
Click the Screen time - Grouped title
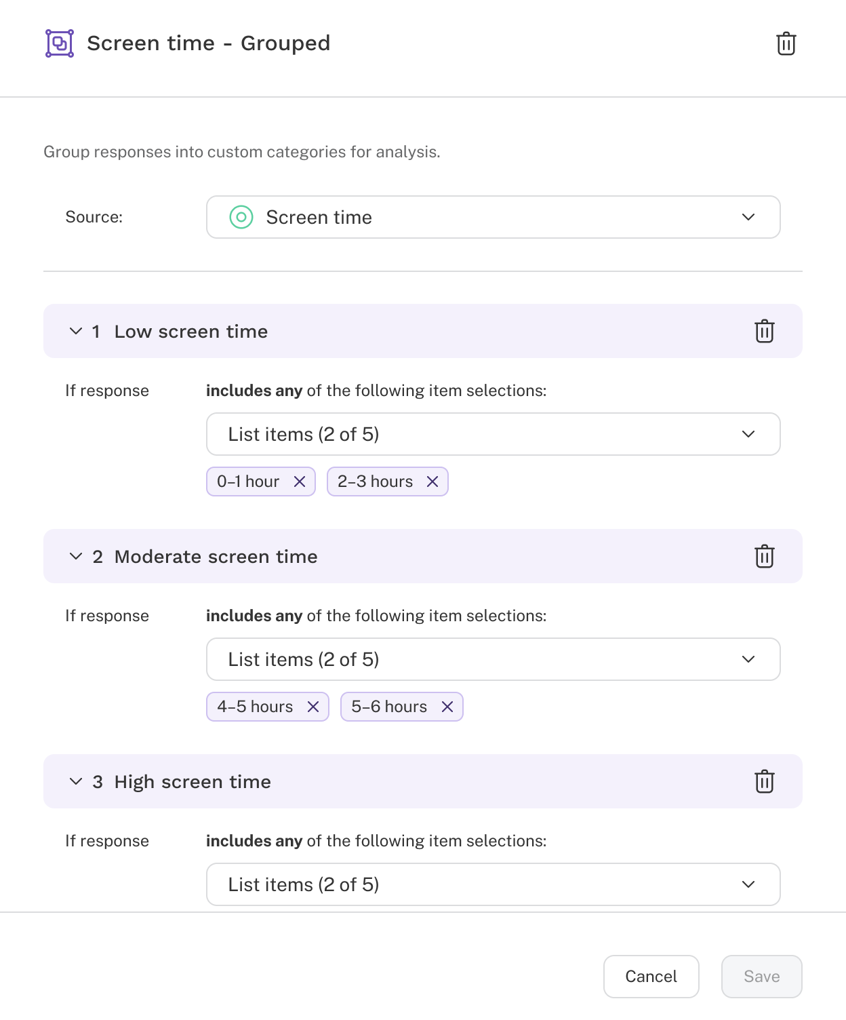tap(209, 43)
